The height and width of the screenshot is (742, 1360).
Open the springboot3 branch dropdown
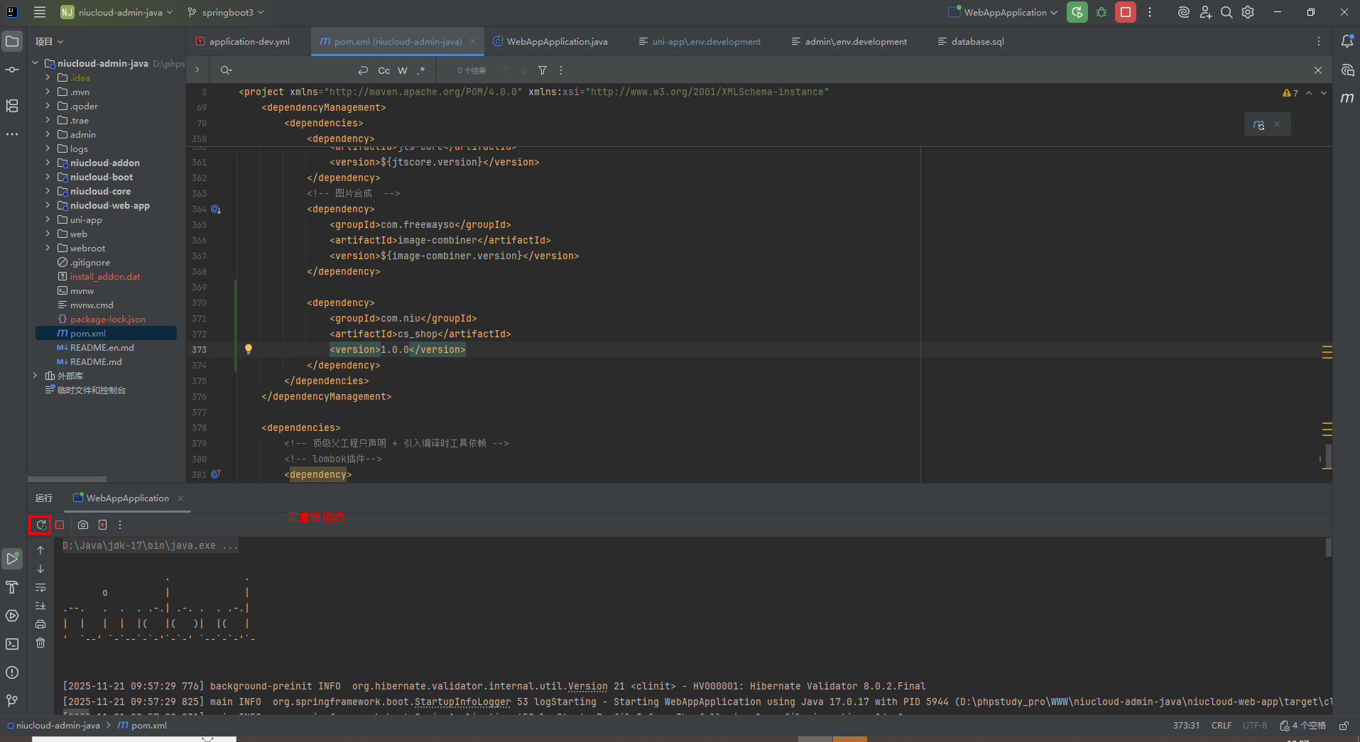[227, 13]
